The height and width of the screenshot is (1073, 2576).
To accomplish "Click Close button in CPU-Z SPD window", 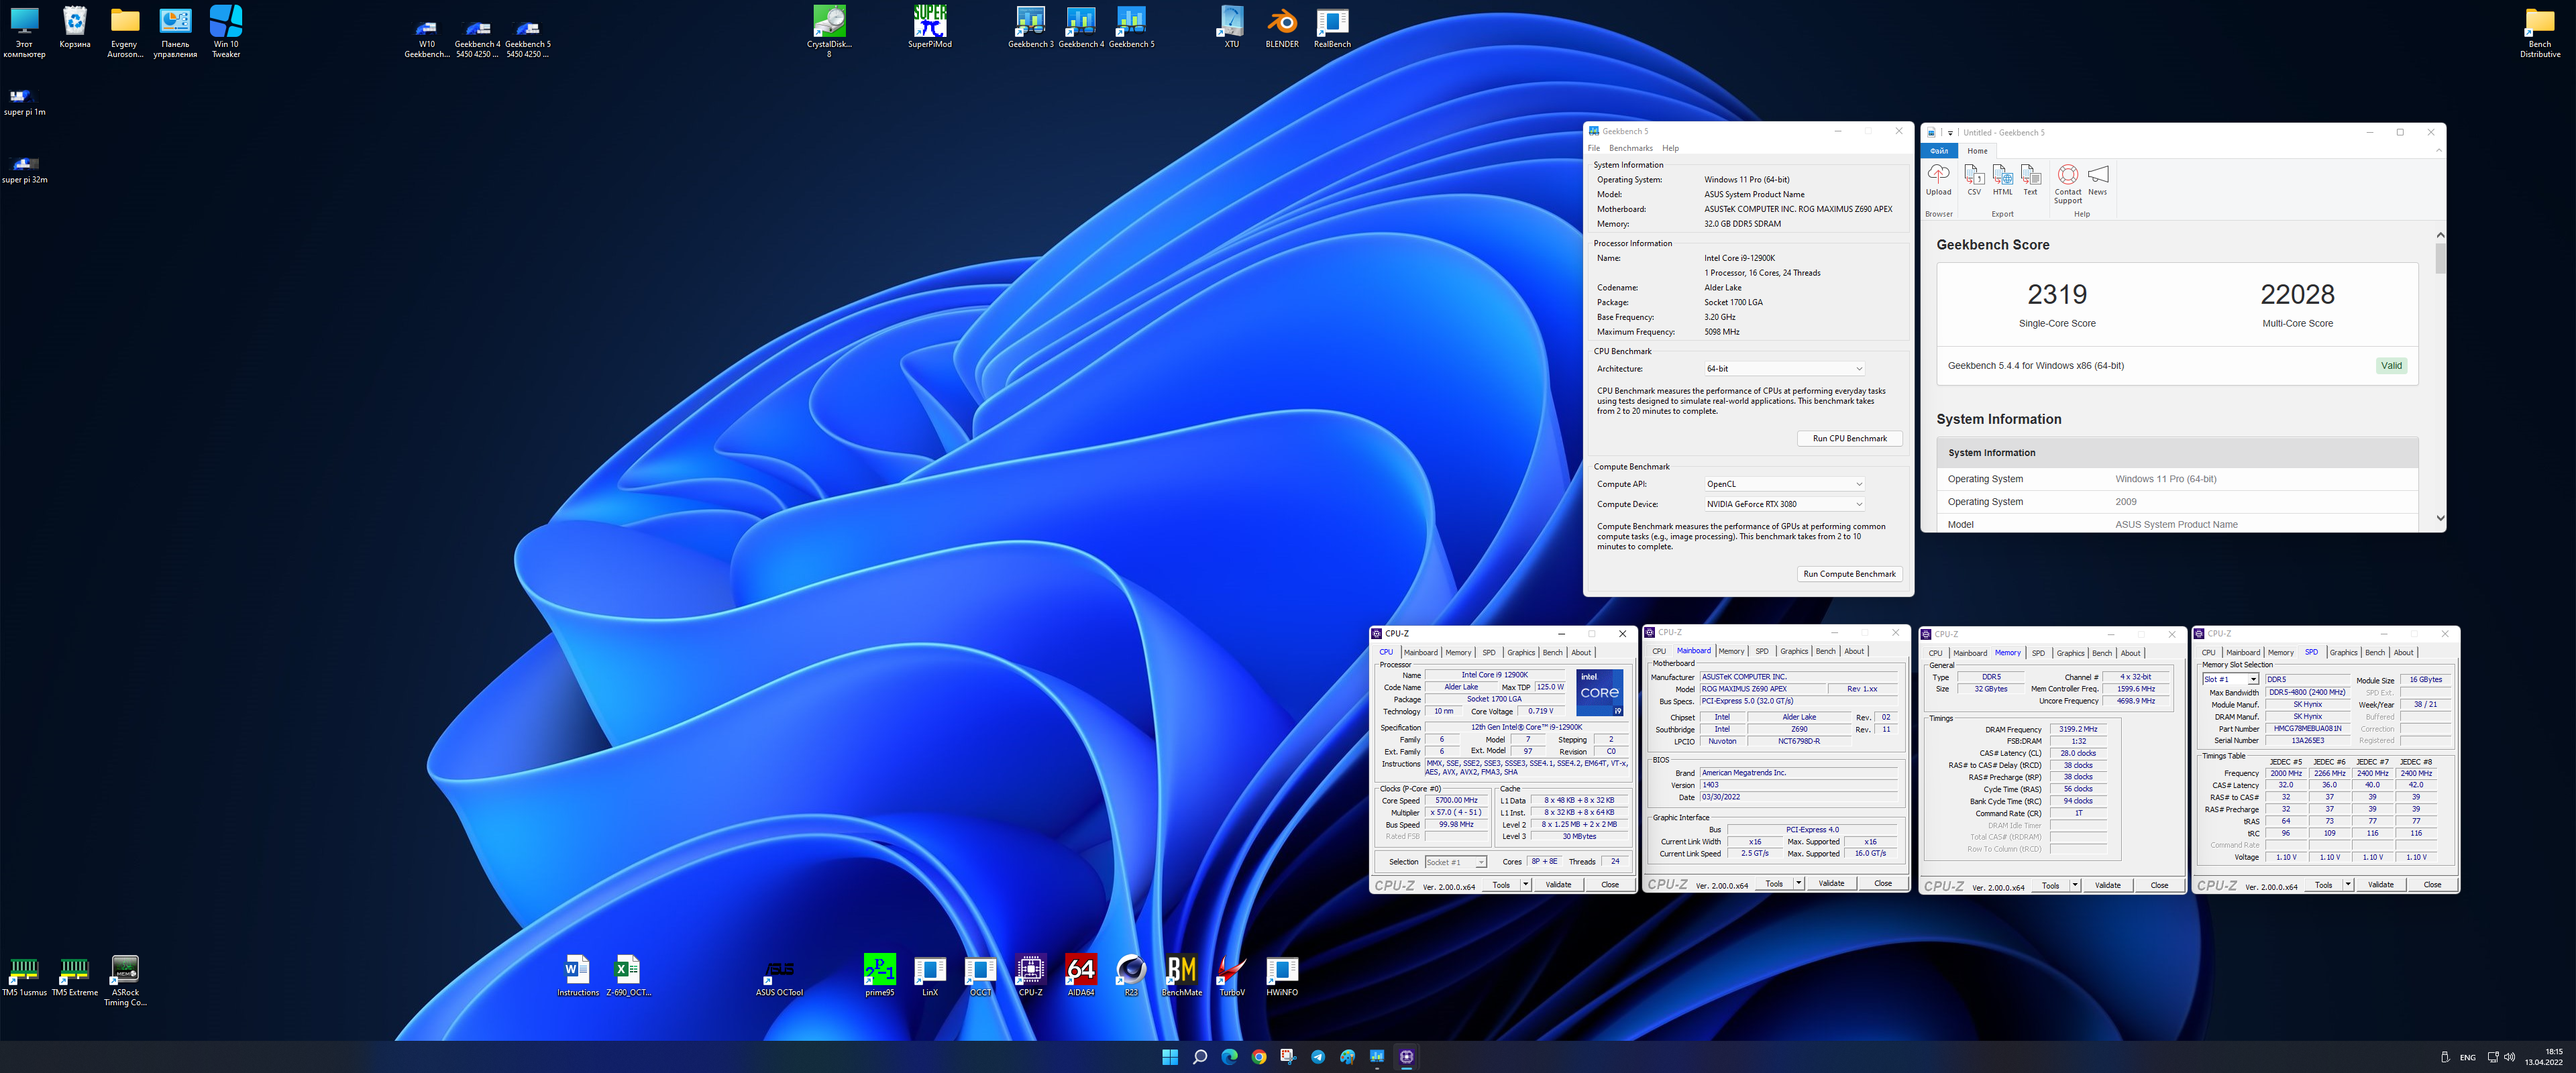I will click(x=2432, y=885).
